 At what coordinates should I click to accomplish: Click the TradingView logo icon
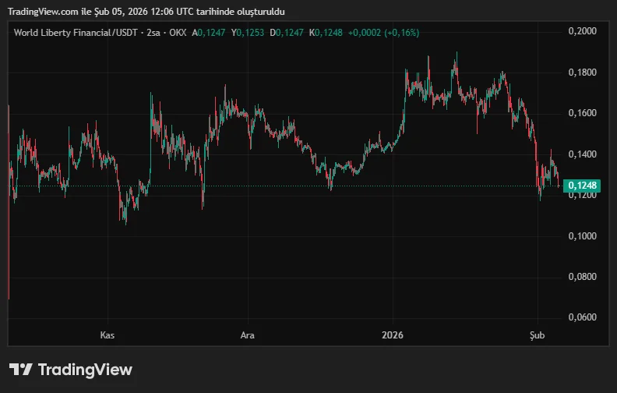[x=21, y=370]
